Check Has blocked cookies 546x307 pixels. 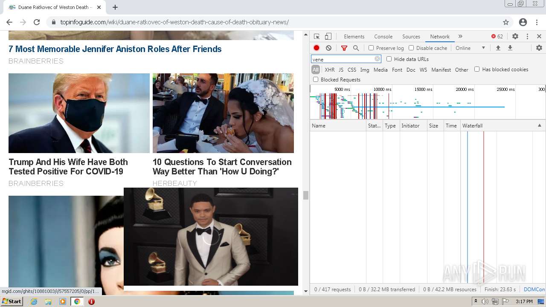point(477,69)
